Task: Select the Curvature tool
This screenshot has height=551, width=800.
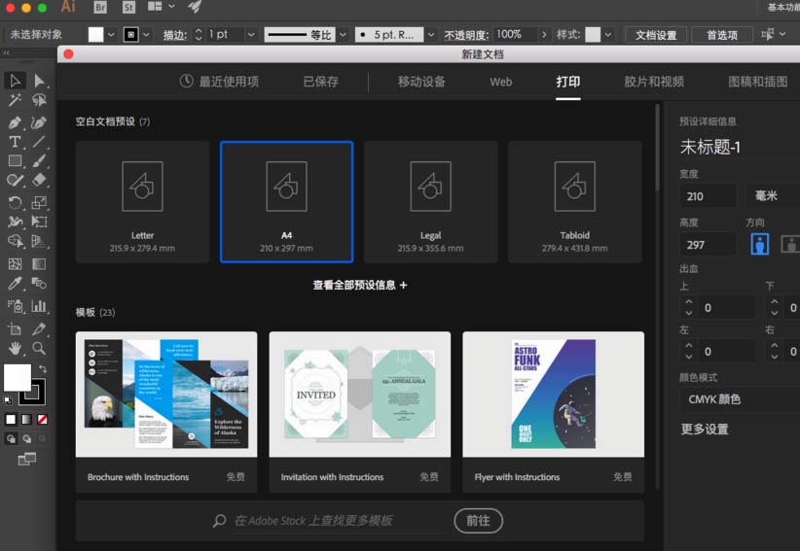Action: pyautogui.click(x=39, y=122)
